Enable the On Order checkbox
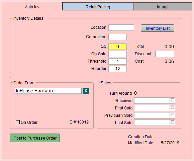The image size is (194, 161). (18, 122)
